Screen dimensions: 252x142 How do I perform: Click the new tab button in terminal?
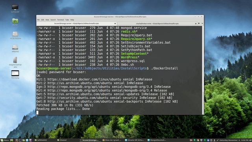pyautogui.click(x=199, y=24)
